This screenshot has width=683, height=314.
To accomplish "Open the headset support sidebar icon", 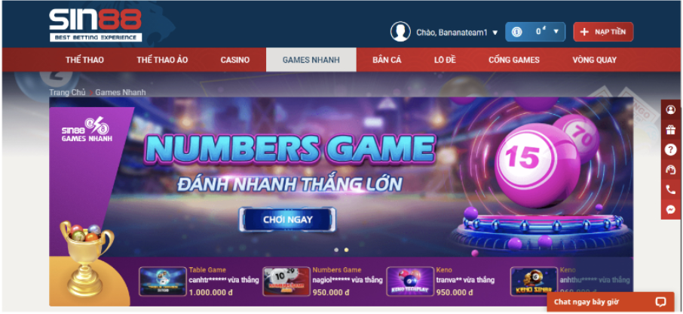I will coord(671,170).
